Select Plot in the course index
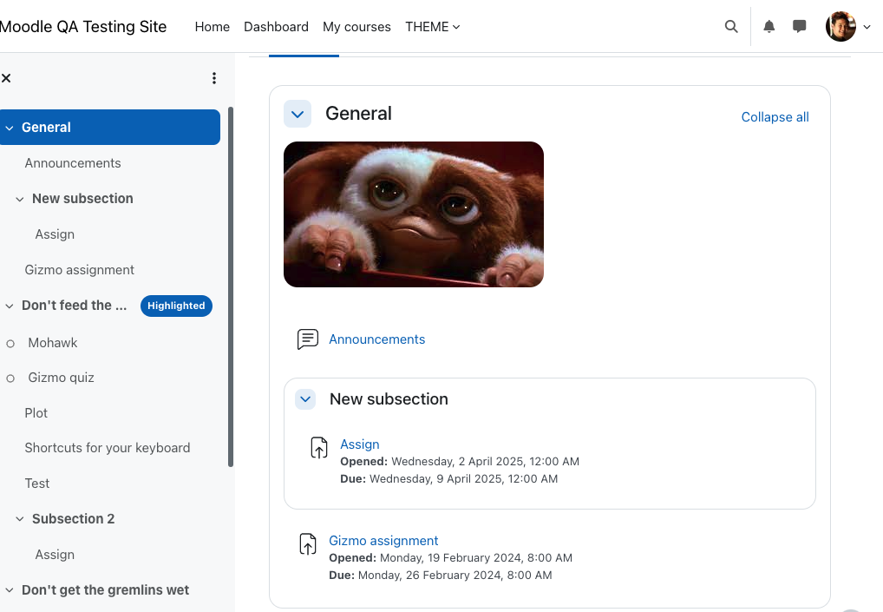 point(36,413)
